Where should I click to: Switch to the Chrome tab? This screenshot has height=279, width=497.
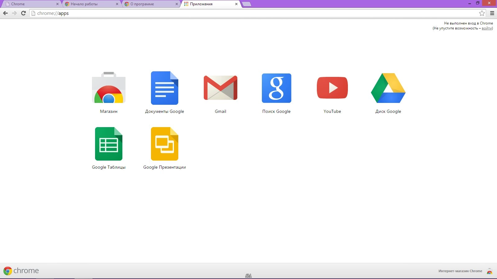[31, 4]
